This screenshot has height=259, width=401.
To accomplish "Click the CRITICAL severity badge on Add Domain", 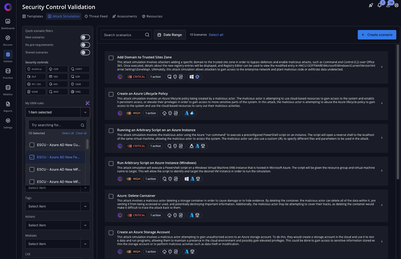I will [x=136, y=77].
